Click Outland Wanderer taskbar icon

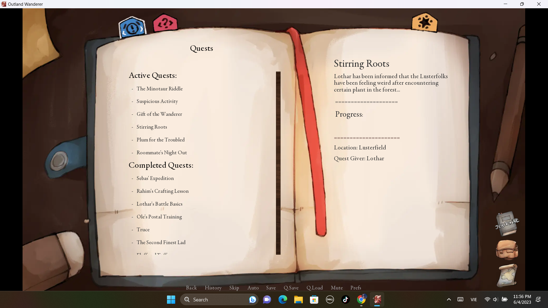(x=377, y=299)
